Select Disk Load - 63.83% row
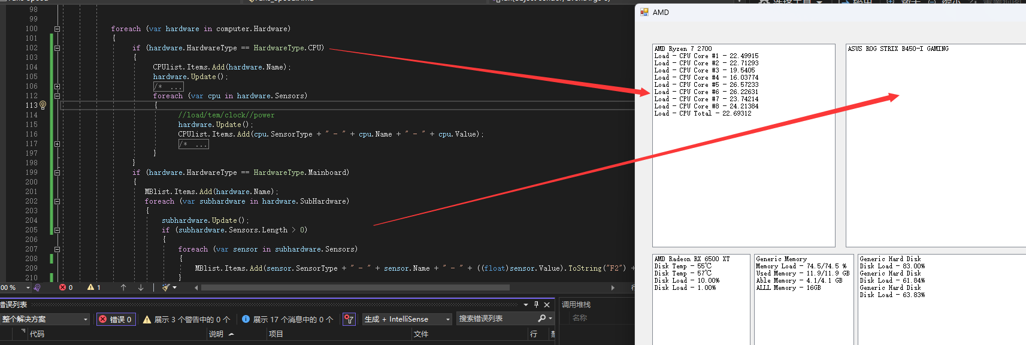This screenshot has height=345, width=1026. (892, 295)
